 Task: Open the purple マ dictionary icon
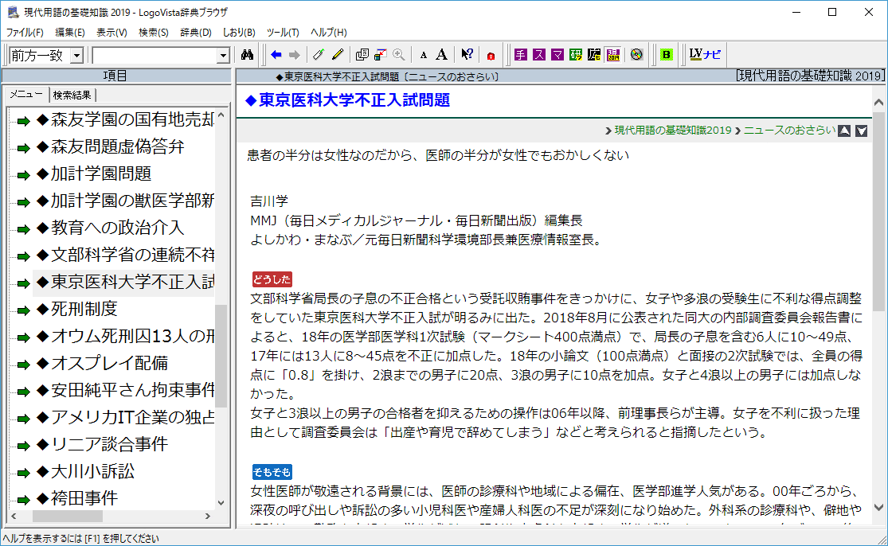[x=557, y=55]
